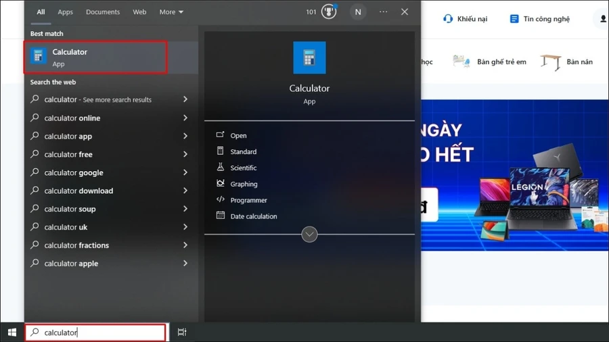Click the search icon beside 'calculator free'
The width and height of the screenshot is (609, 342).
pyautogui.click(x=35, y=153)
